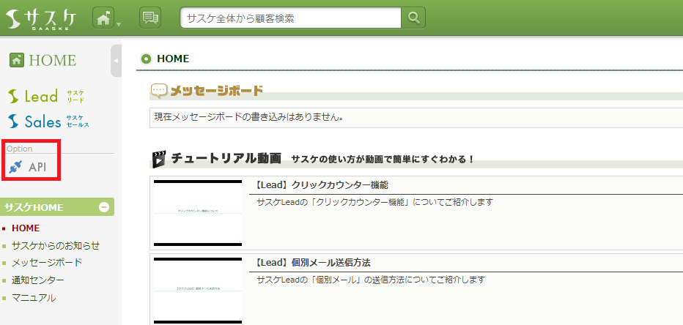The width and height of the screenshot is (683, 325).
Task: Open the message board chat icon
Action: point(150,18)
